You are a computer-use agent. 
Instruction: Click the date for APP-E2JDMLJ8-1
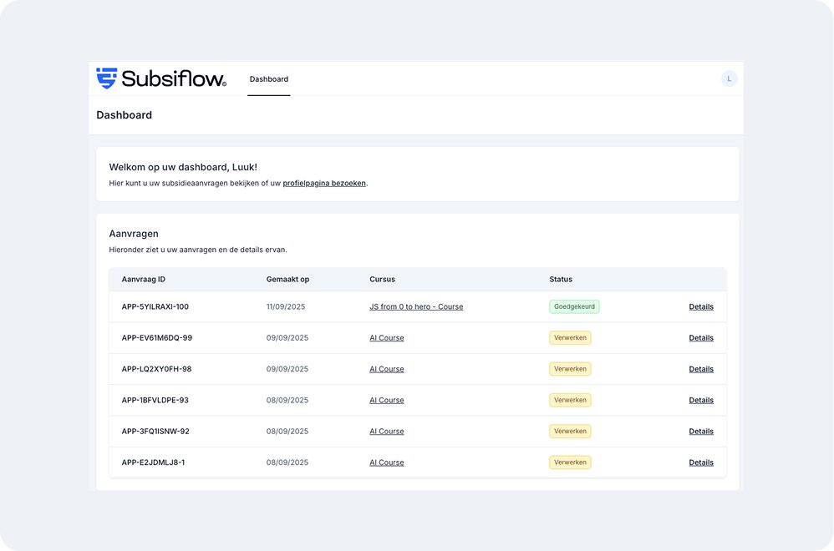287,463
